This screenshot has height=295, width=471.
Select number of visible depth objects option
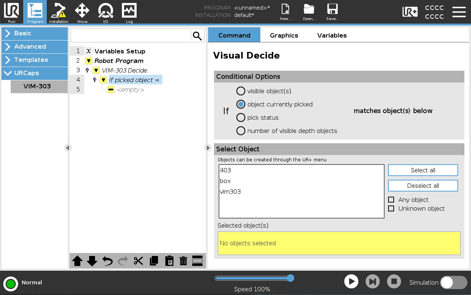(x=240, y=131)
